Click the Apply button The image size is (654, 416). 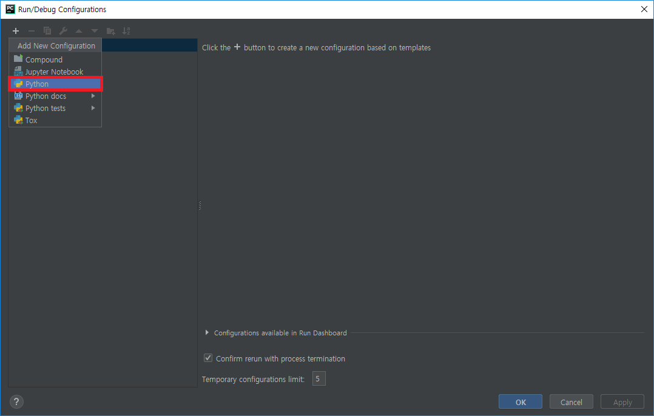[x=622, y=402]
